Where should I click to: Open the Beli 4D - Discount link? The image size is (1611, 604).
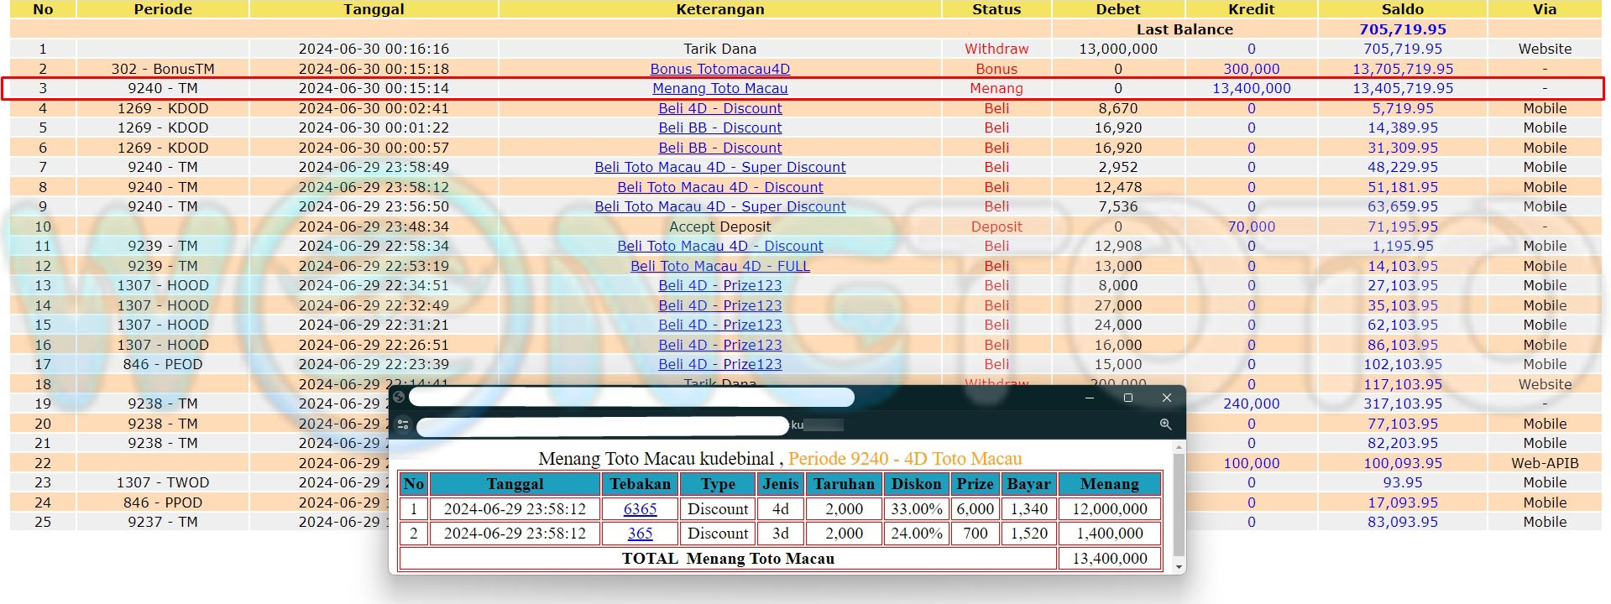coord(719,108)
